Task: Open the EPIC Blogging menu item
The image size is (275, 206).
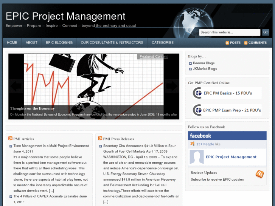Action: [x=59, y=43]
